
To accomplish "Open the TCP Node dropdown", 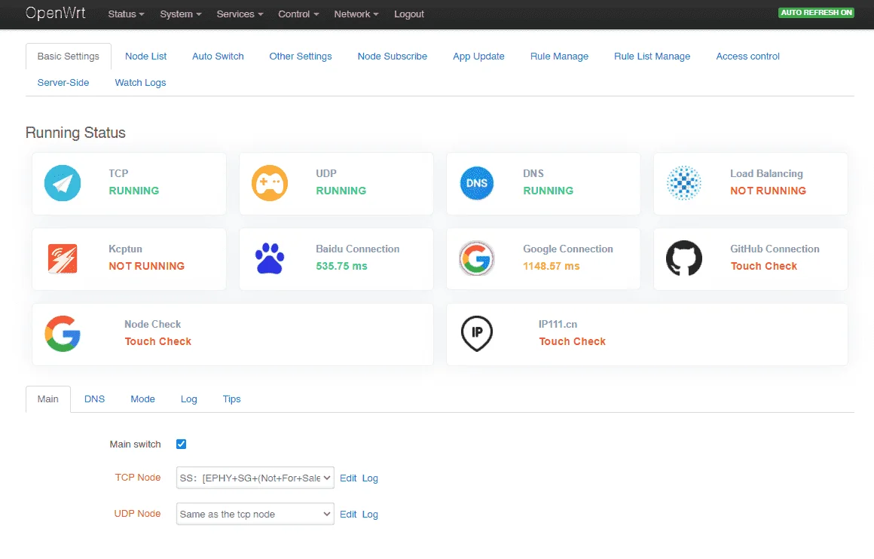I will point(255,478).
